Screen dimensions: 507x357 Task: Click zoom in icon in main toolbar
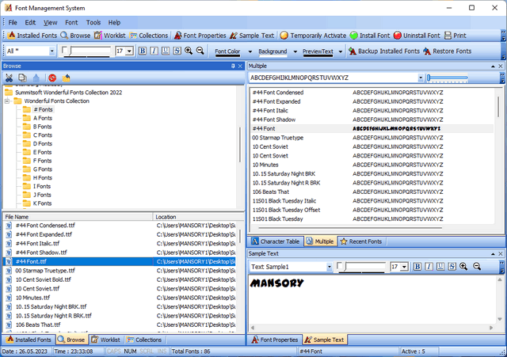tap(189, 51)
